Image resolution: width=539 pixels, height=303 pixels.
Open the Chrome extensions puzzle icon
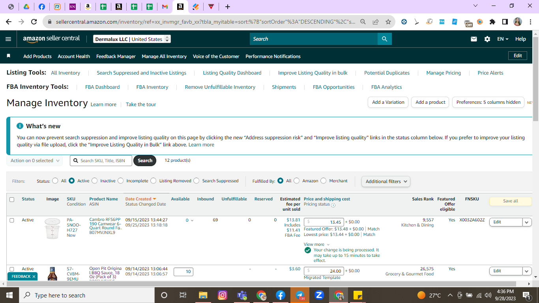[492, 22]
